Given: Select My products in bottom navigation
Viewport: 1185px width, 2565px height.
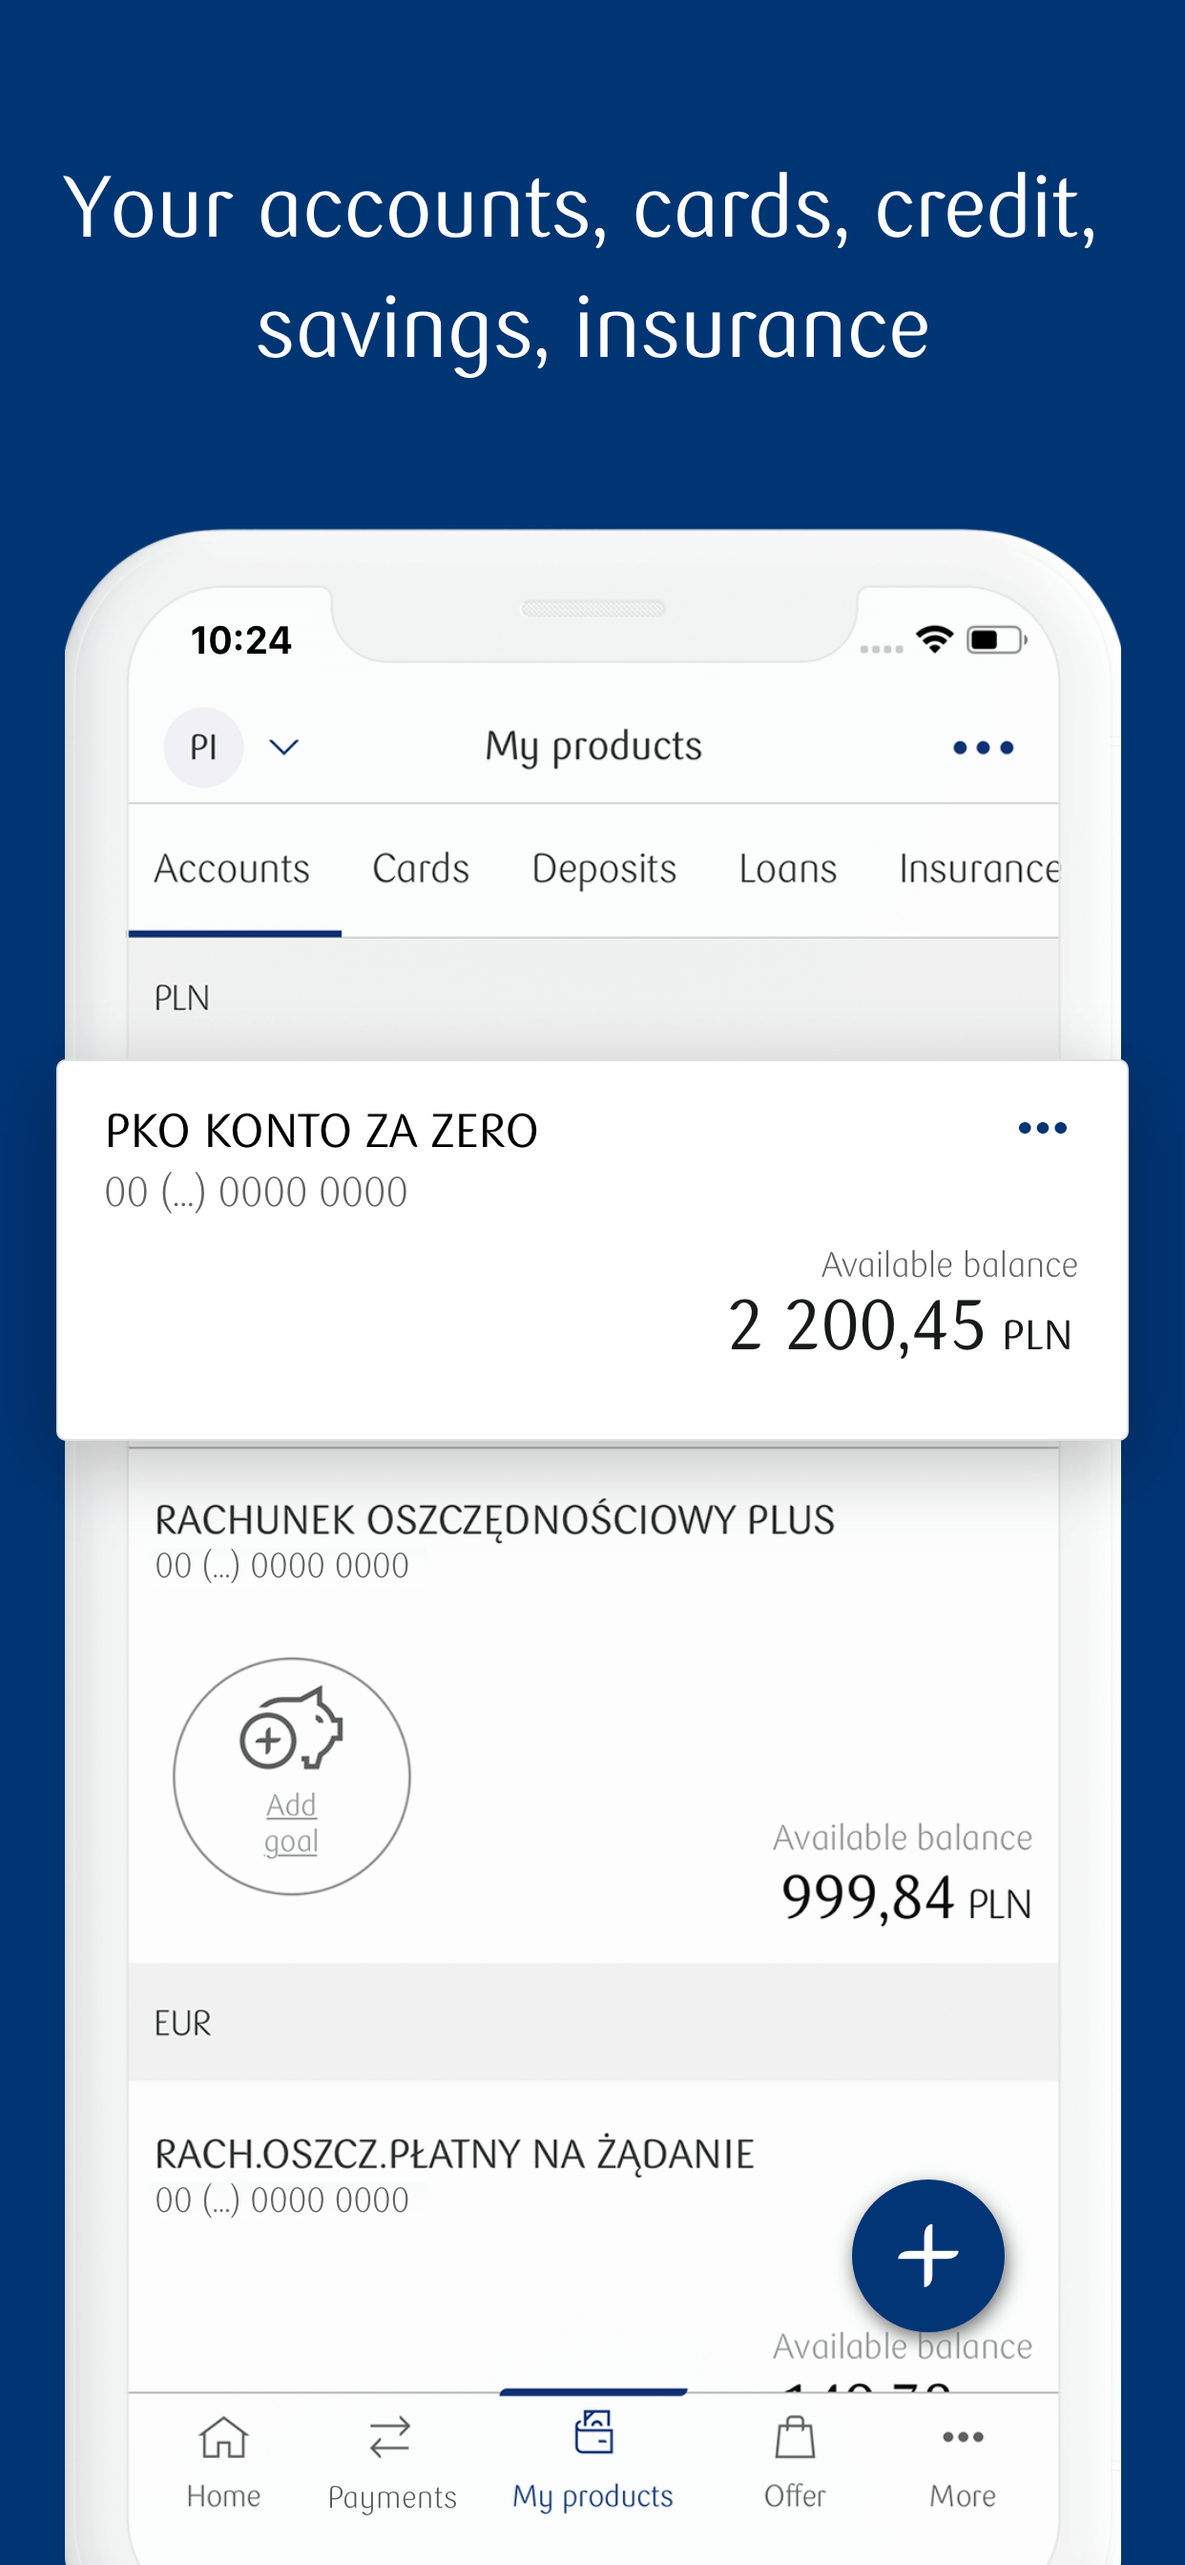Looking at the screenshot, I should pyautogui.click(x=592, y=2461).
